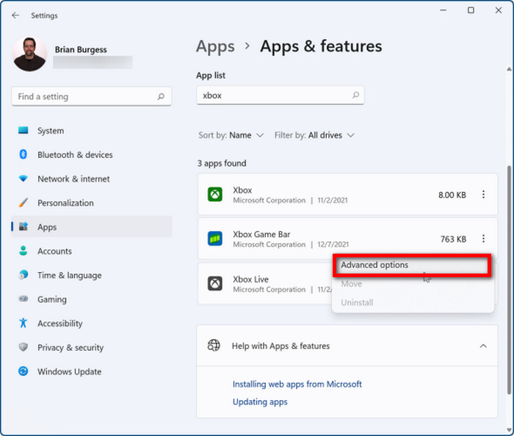Screen dimensions: 514x436
Task: Click the Find a setting magnifier icon
Action: pos(161,96)
